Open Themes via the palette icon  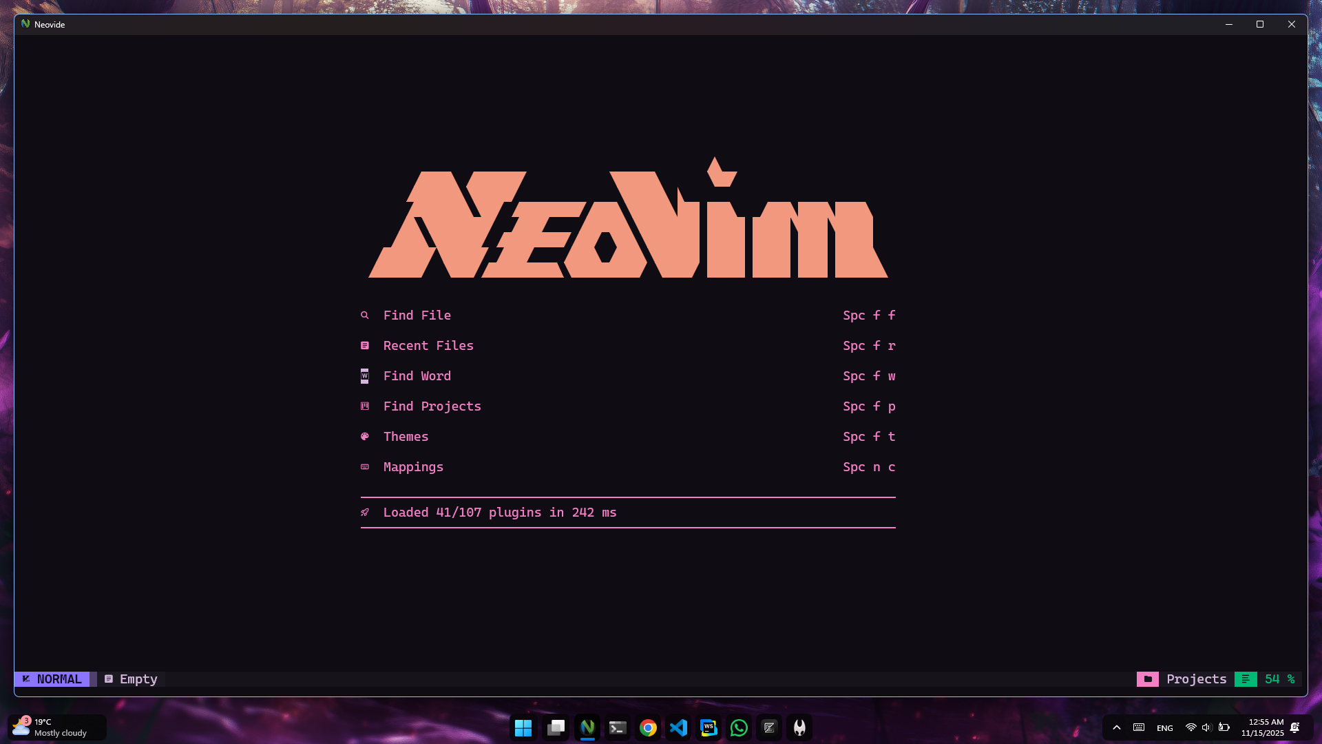pos(365,436)
